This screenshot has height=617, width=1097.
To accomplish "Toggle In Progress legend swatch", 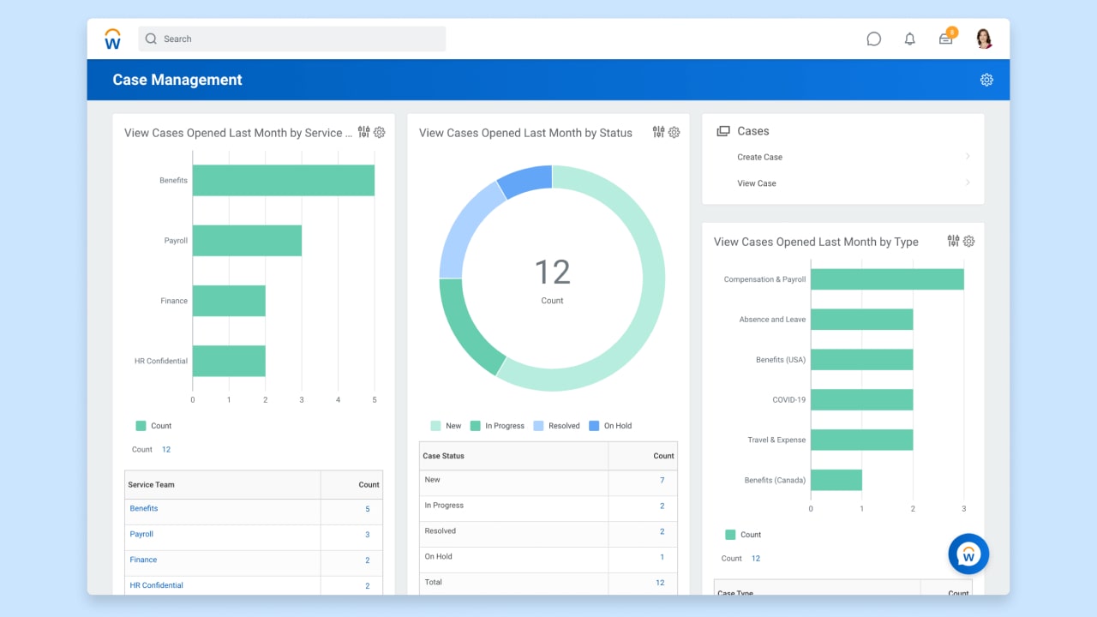I will point(475,425).
